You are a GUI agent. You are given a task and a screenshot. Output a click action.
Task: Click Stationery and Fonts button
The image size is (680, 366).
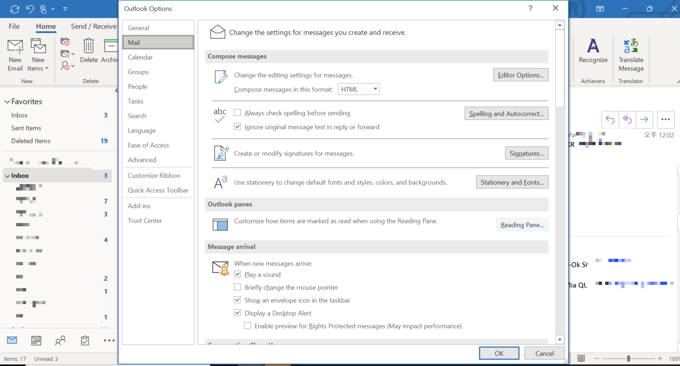click(x=512, y=182)
